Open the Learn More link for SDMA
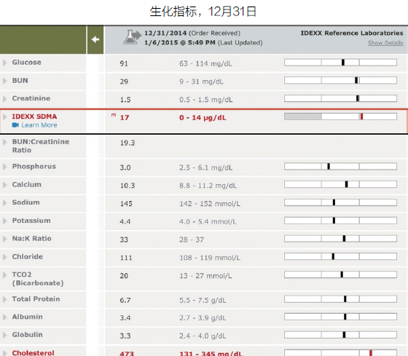The height and width of the screenshot is (356, 408). coord(39,125)
